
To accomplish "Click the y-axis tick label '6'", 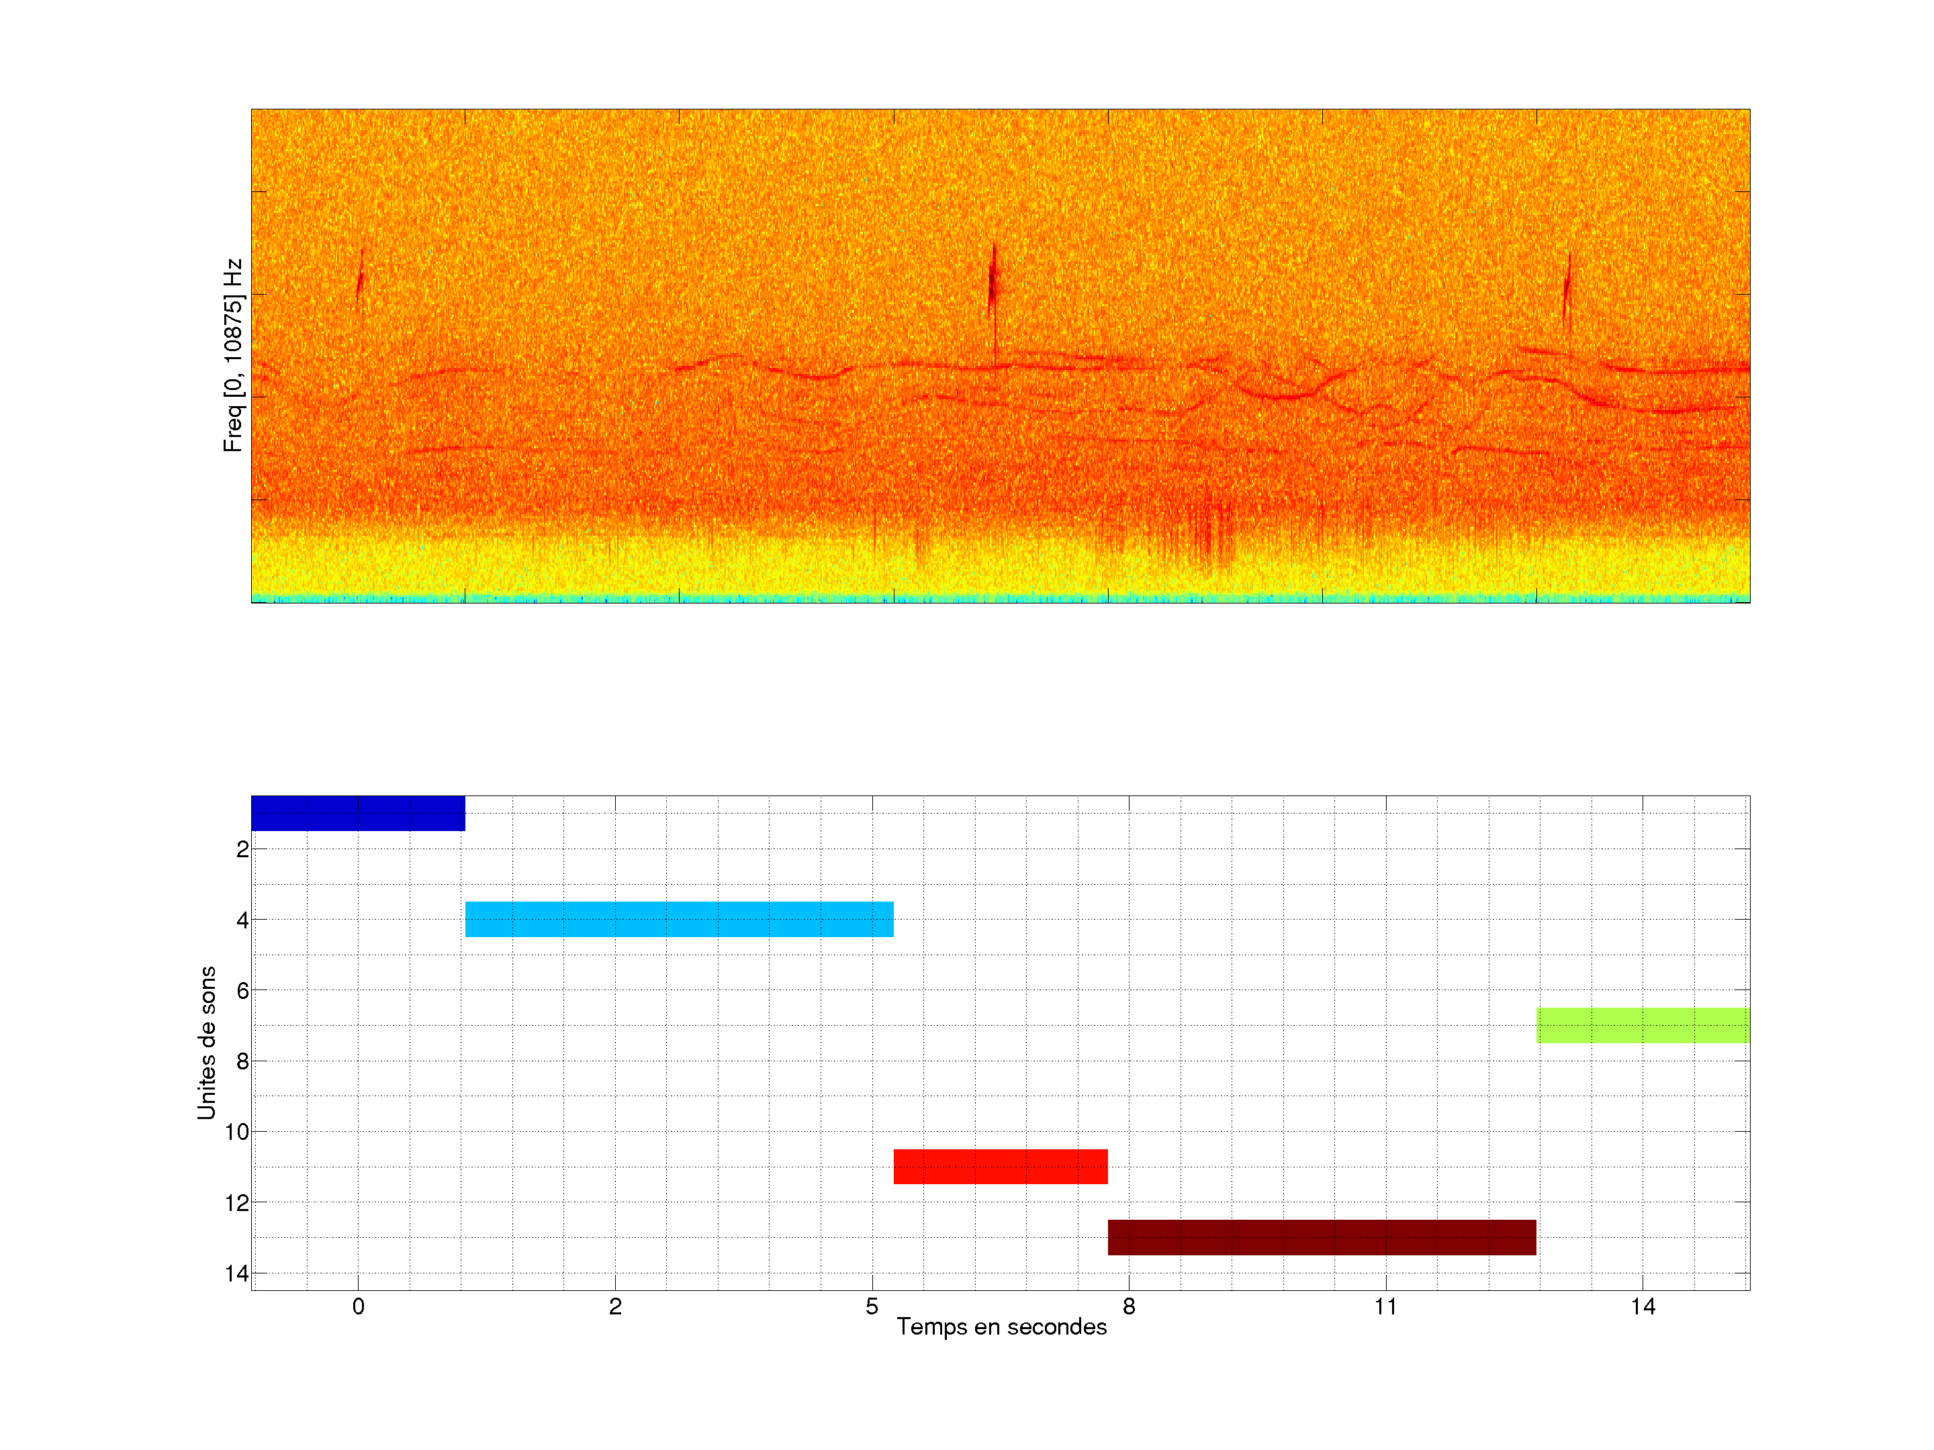I will 242,990.
